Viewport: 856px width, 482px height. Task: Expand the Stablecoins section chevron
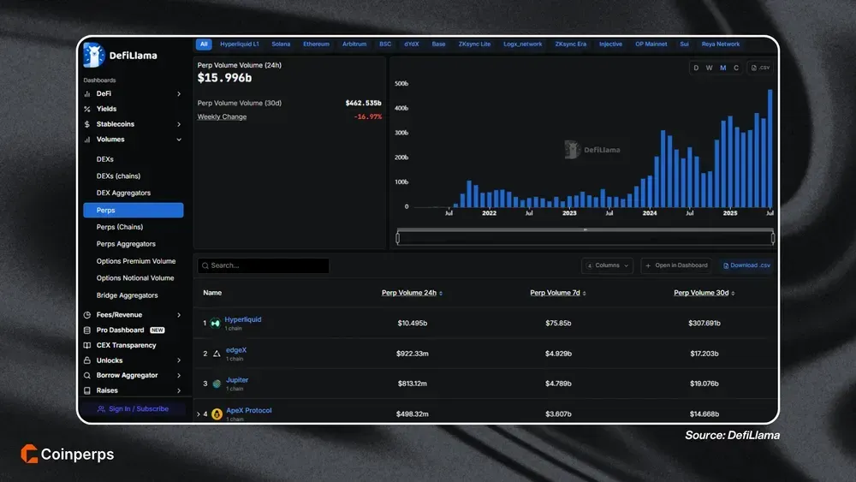point(179,124)
